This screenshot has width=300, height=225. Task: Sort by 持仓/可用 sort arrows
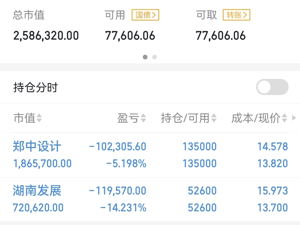click(x=214, y=118)
